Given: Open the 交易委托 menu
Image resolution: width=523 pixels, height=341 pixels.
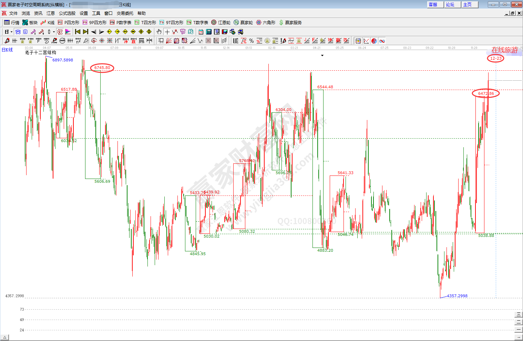Looking at the screenshot, I should (125, 13).
